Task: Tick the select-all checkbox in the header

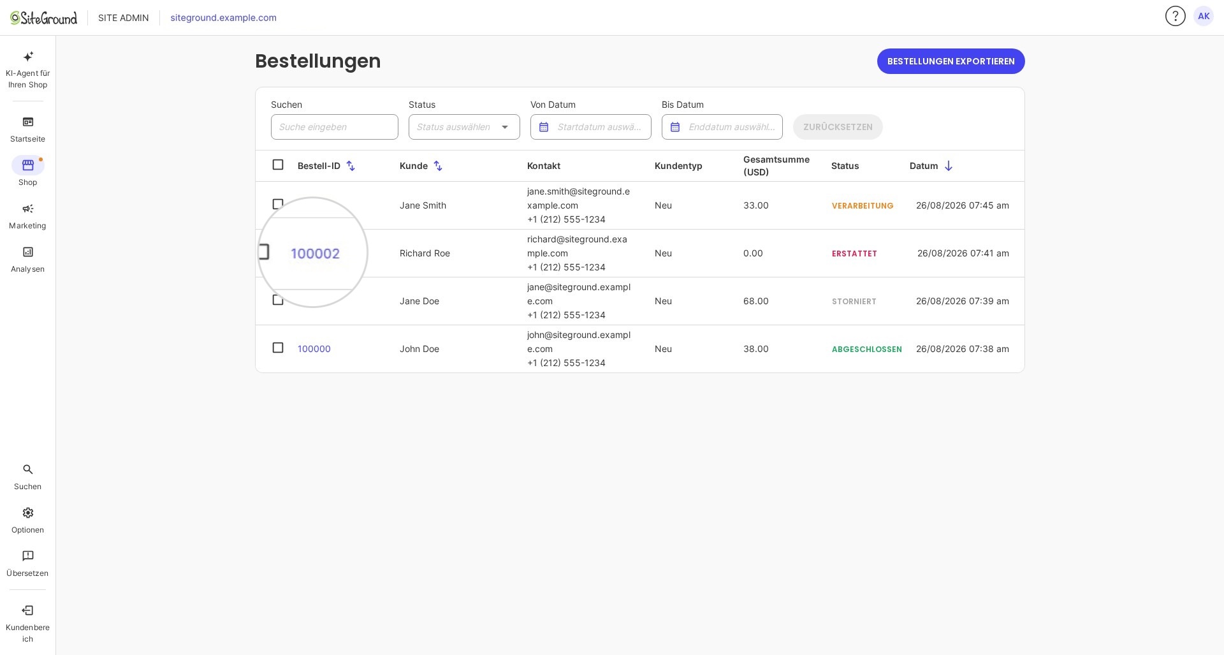Action: [x=278, y=165]
